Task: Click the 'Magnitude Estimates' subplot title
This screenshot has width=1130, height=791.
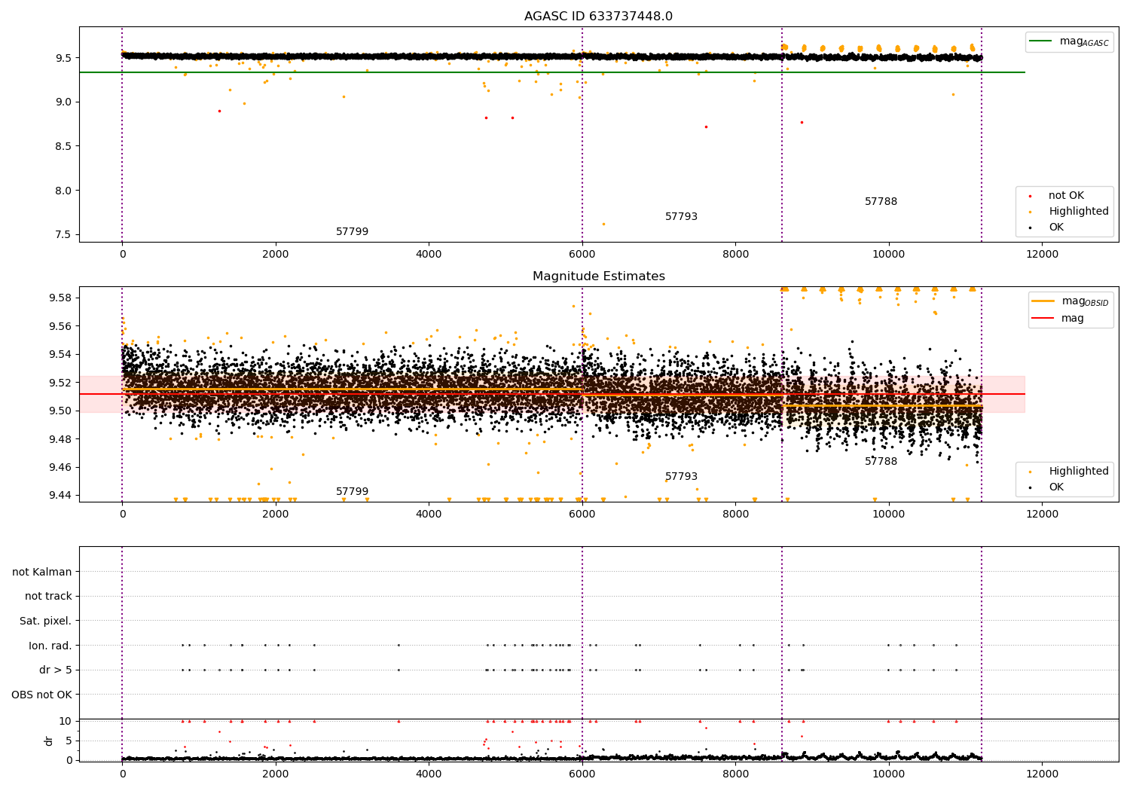Action: click(x=598, y=276)
